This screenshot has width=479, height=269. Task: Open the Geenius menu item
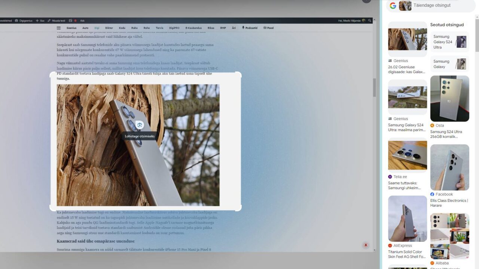coord(71,28)
